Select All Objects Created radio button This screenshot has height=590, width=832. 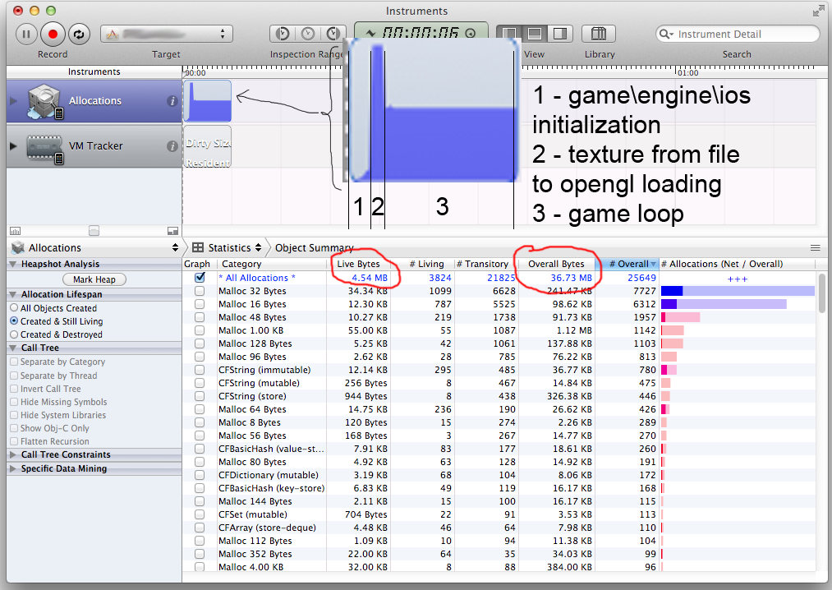coord(14,308)
